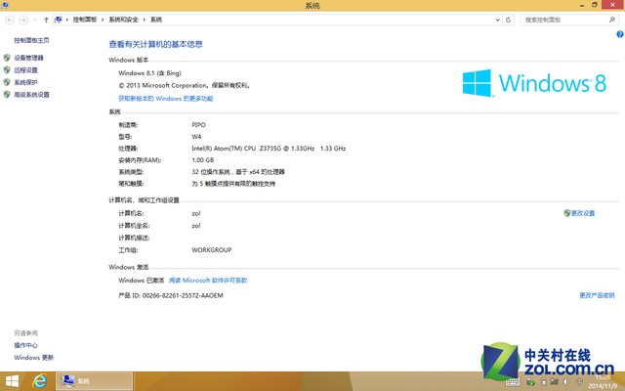Select 系统 in the breadcrumb path

coord(156,20)
